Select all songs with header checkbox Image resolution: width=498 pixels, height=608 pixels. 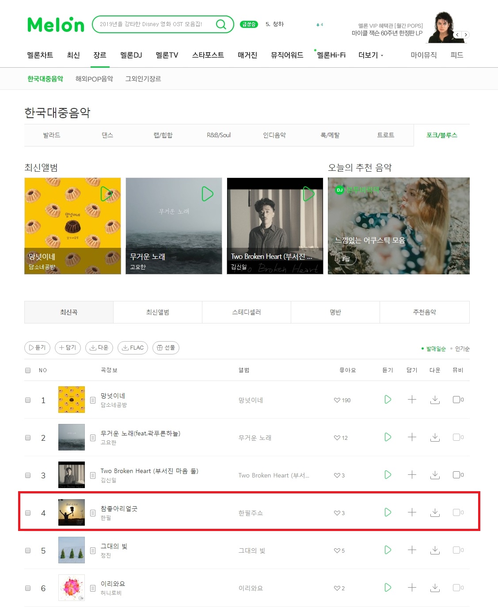tap(28, 370)
